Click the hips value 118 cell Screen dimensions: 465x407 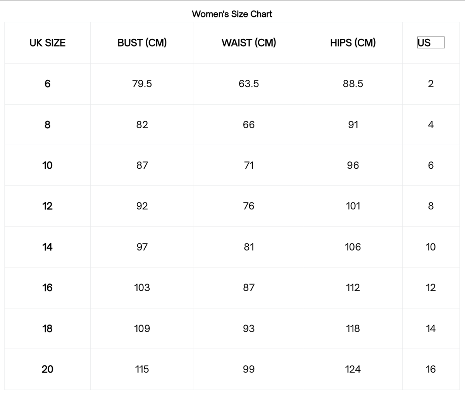coord(353,328)
